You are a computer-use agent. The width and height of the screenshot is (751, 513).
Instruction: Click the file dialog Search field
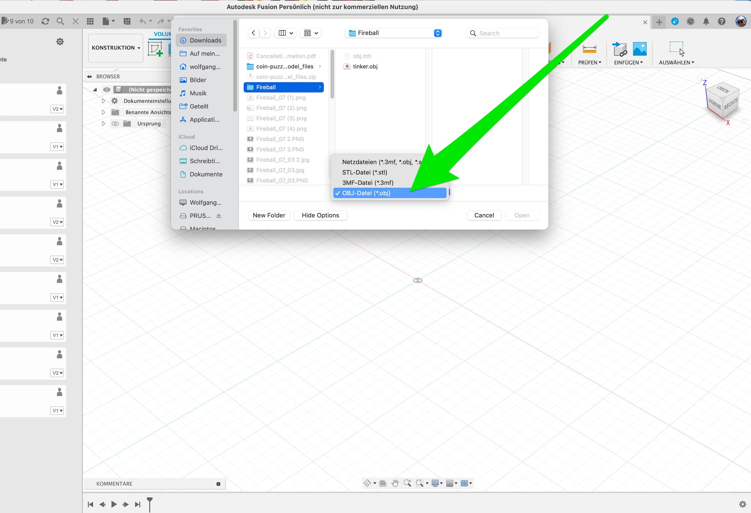coord(503,33)
